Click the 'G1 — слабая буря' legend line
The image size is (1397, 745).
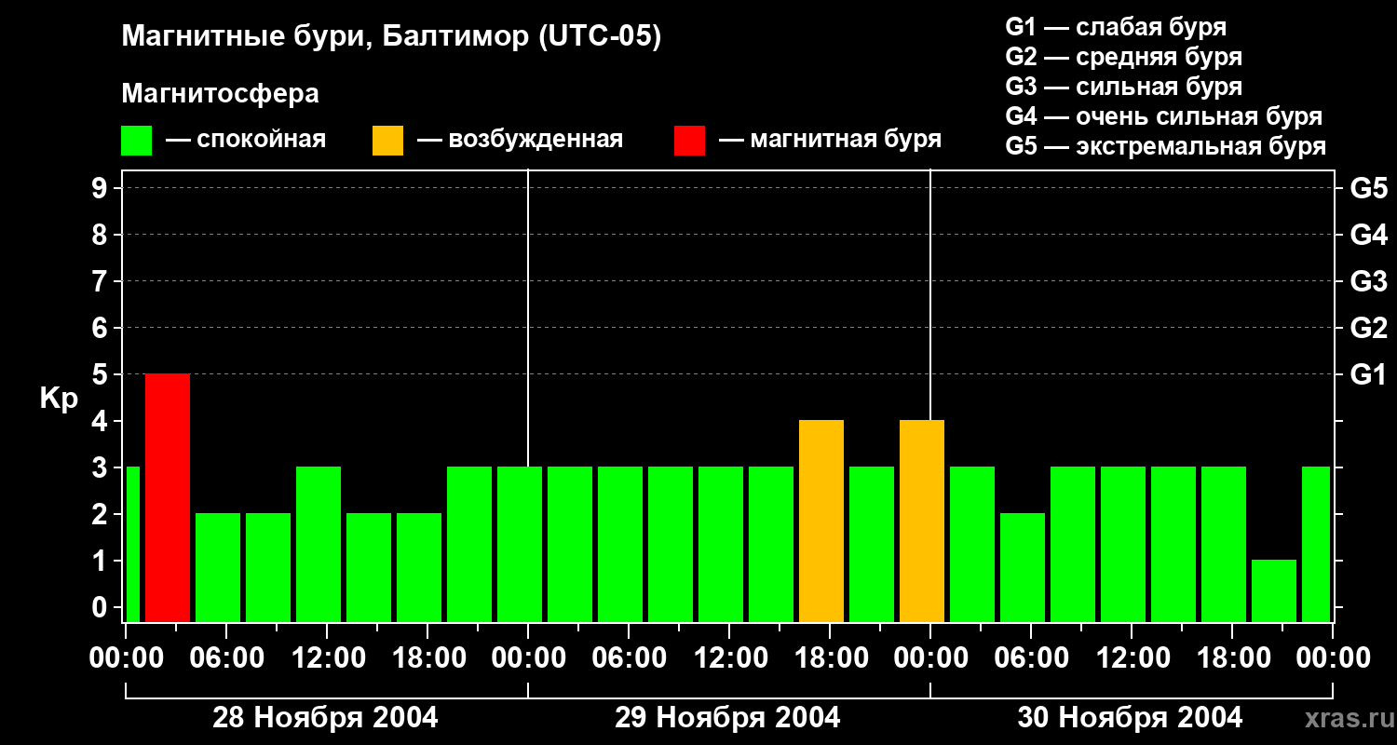[x=1116, y=27]
